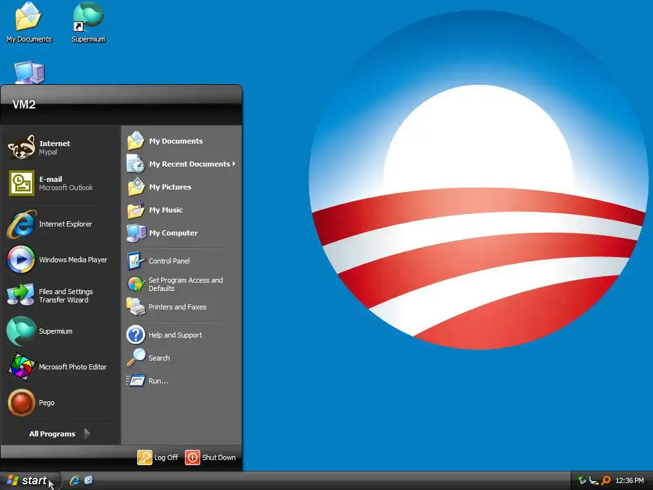Choose Microsoft Photo Editor label
The height and width of the screenshot is (490, 653).
(x=73, y=367)
